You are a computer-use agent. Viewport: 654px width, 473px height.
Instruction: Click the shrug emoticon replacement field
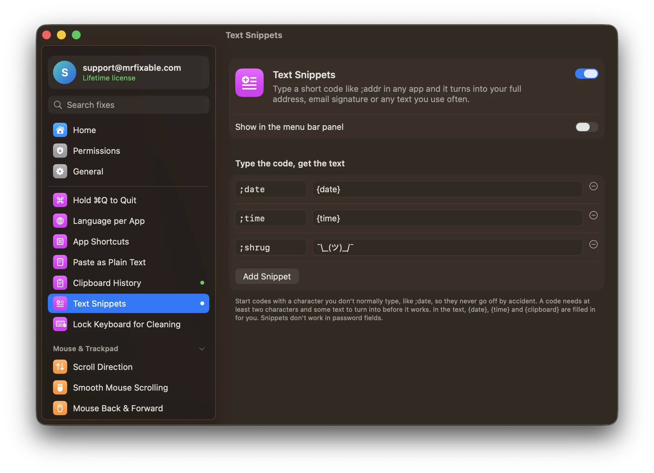447,247
